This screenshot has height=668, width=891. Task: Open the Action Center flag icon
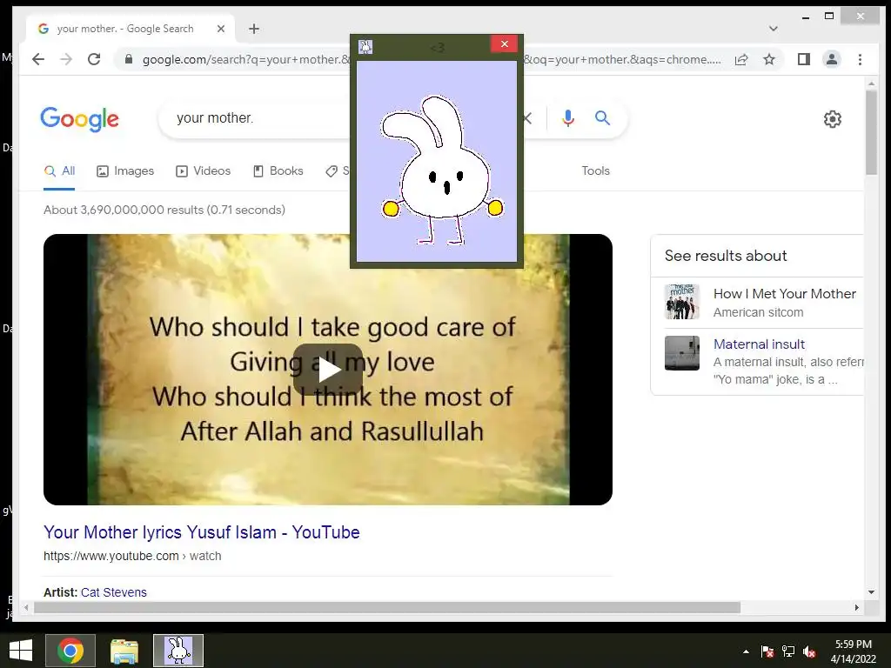[767, 651]
